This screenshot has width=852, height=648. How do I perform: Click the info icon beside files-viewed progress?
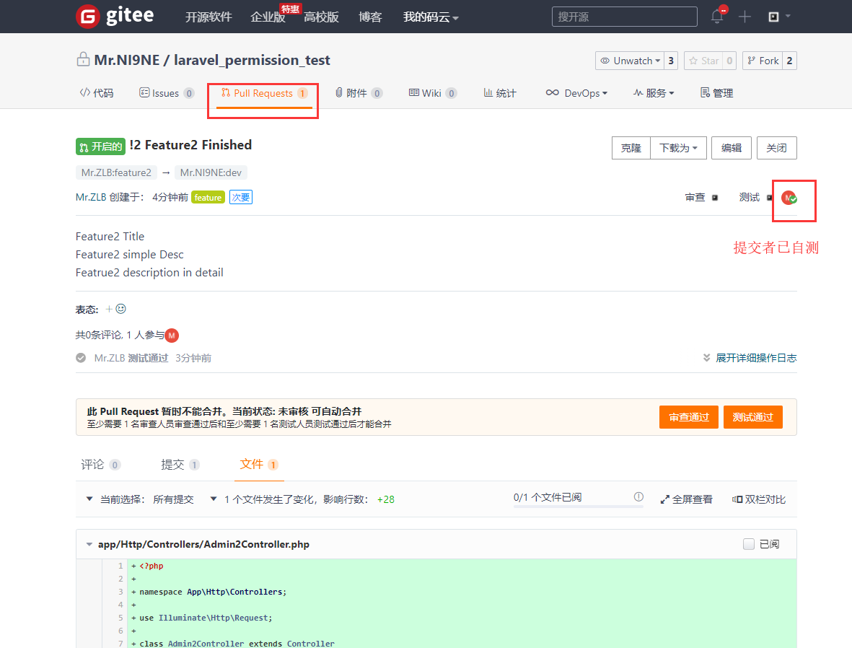point(638,497)
